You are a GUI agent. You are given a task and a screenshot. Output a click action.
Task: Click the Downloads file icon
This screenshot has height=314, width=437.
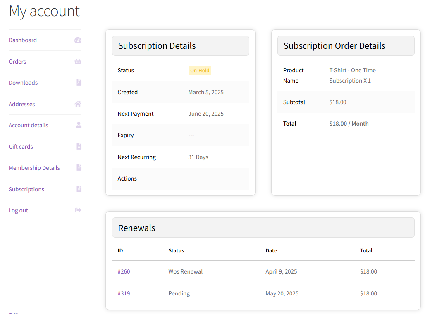79,83
